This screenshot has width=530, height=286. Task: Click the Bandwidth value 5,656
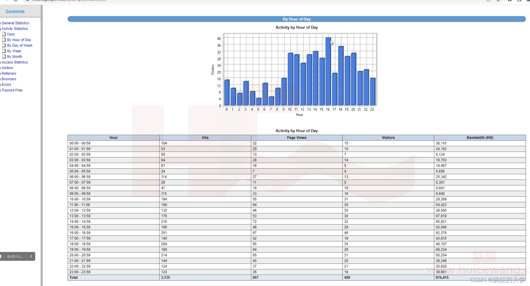coord(440,171)
